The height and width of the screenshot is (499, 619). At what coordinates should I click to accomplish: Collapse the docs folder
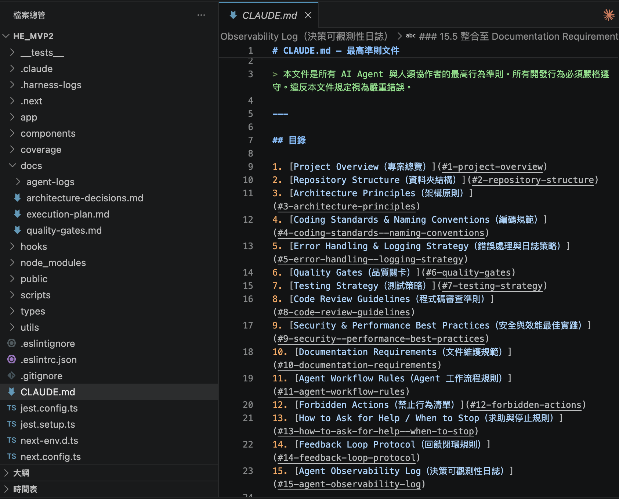12,165
